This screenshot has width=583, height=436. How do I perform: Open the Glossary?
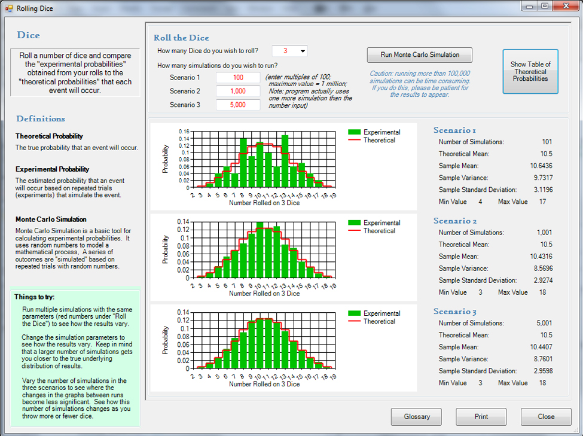pyautogui.click(x=416, y=416)
